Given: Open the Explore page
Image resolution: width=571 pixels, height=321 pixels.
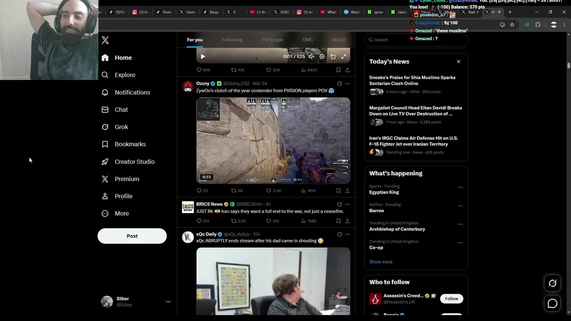Looking at the screenshot, I should pyautogui.click(x=118, y=75).
